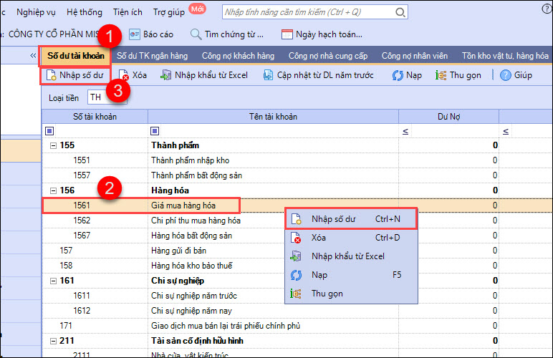This screenshot has height=358, width=553.
Task: Open the Loại tiền currency dropdown
Action: tap(103, 97)
